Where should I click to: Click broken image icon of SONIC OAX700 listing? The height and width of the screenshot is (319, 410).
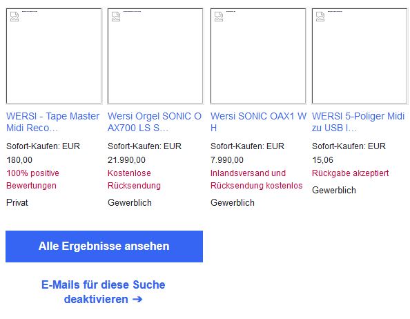pyautogui.click(x=116, y=17)
